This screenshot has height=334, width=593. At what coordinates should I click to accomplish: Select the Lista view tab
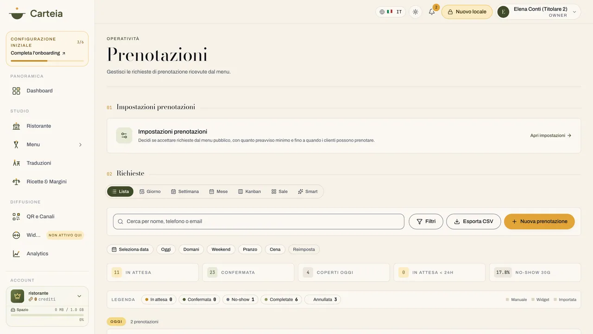click(x=120, y=192)
